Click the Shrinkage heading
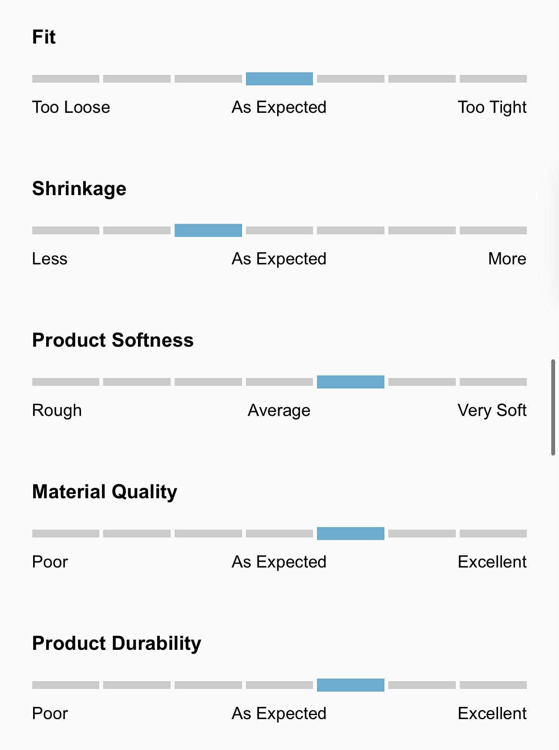The image size is (559, 750). click(79, 189)
